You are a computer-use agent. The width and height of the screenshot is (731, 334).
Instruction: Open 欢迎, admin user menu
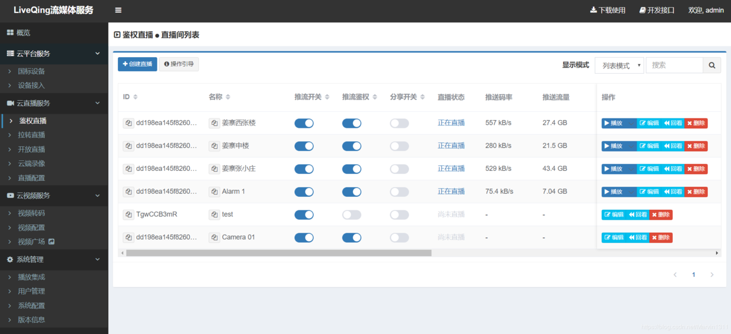[x=706, y=10]
